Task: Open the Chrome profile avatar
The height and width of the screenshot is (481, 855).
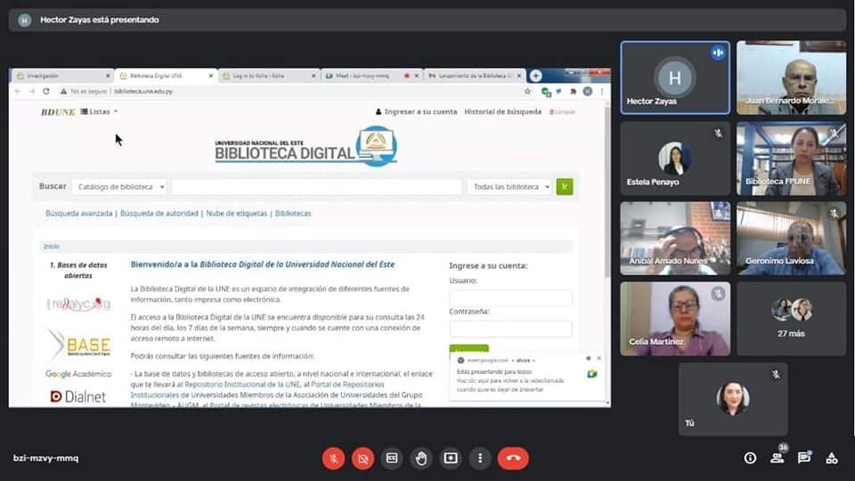Action: [x=587, y=92]
